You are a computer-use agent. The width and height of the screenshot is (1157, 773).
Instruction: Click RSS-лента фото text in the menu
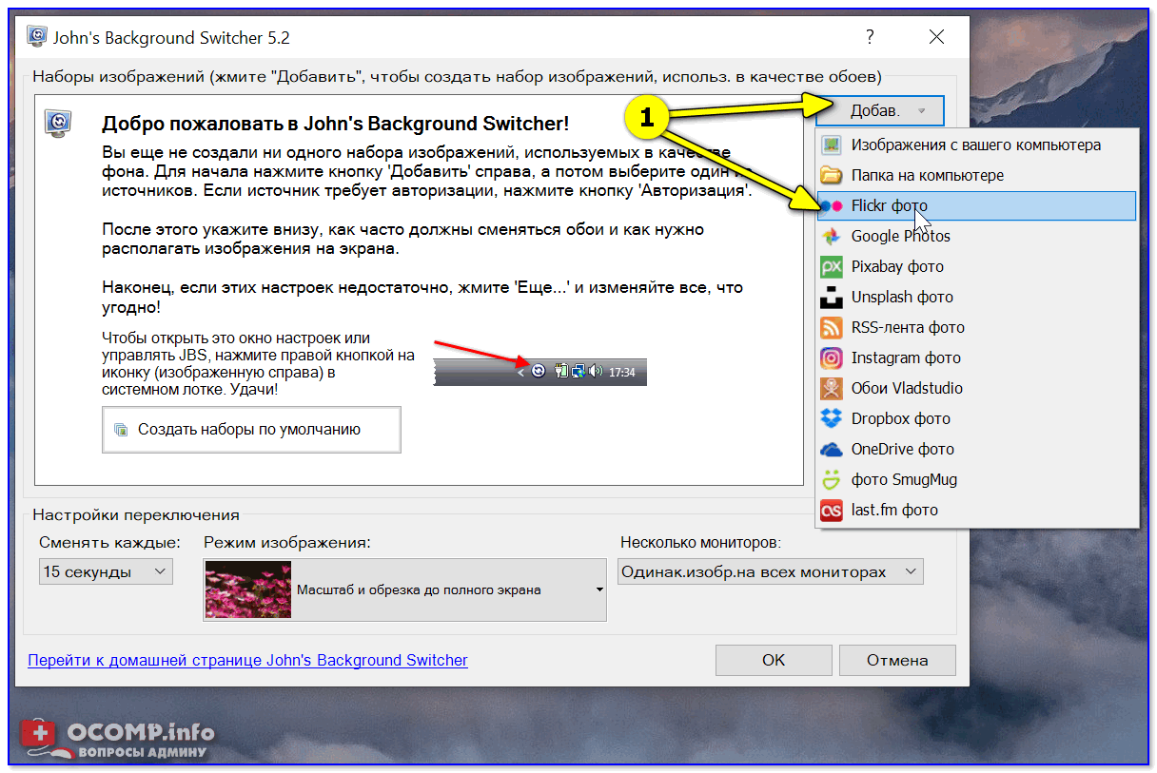[x=908, y=327]
